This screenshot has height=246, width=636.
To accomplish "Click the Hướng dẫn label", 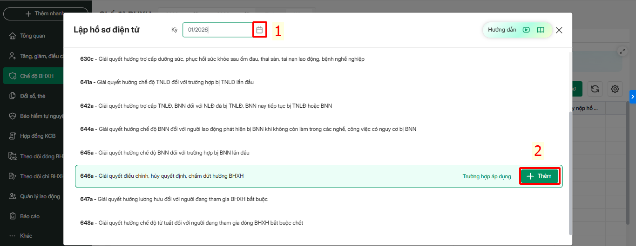I will [502, 30].
